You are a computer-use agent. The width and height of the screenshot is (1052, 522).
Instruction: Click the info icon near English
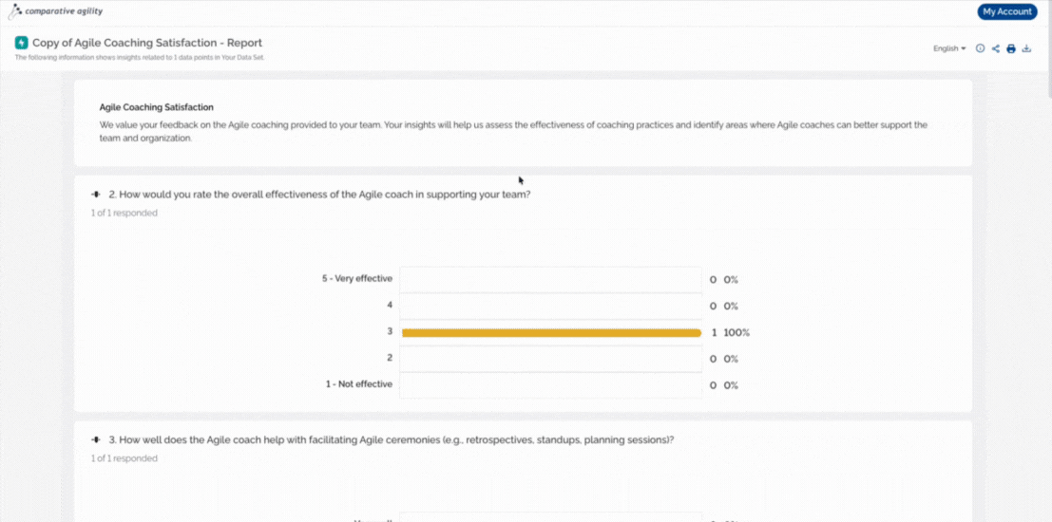click(980, 48)
